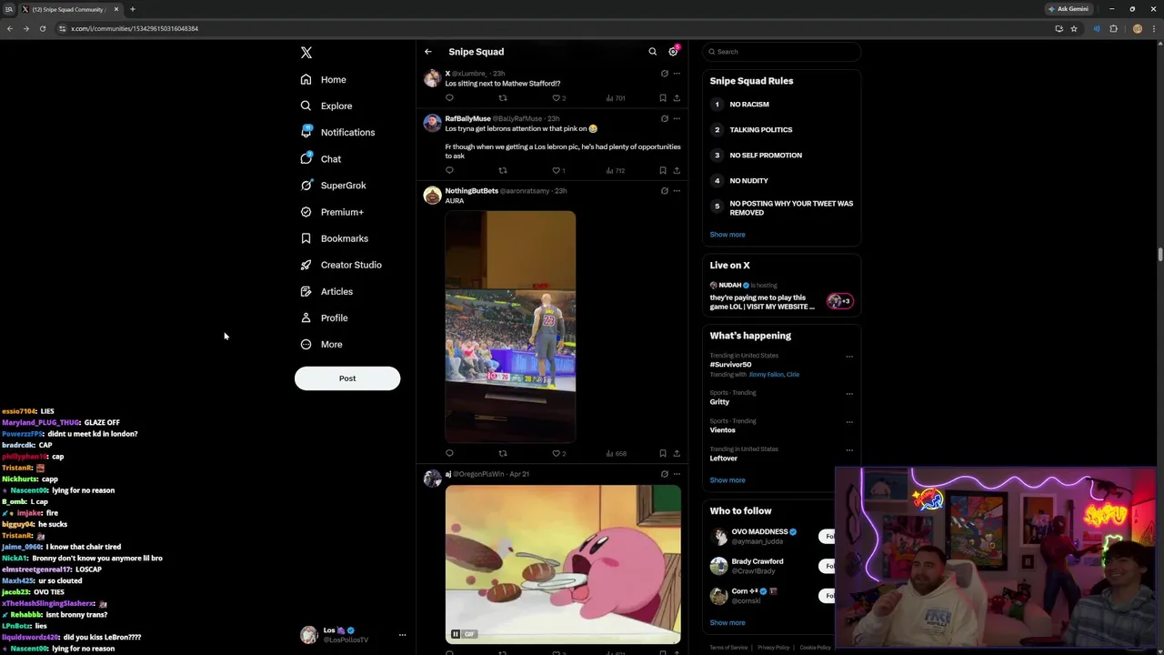Image resolution: width=1164 pixels, height=655 pixels.
Task: Open Jimmy Fallon trending link
Action: click(766, 375)
